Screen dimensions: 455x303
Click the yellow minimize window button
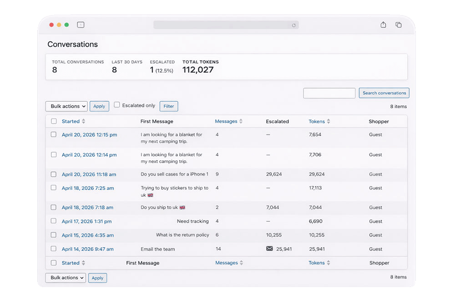59,25
